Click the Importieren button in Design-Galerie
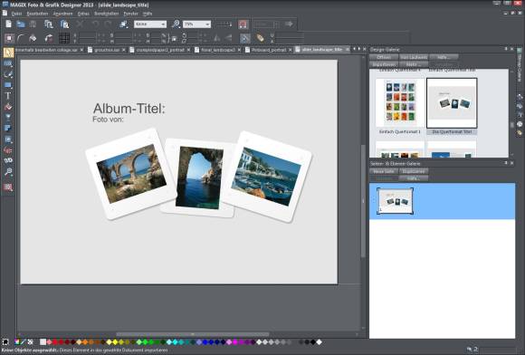The width and height of the screenshot is (525, 355). tap(384, 64)
